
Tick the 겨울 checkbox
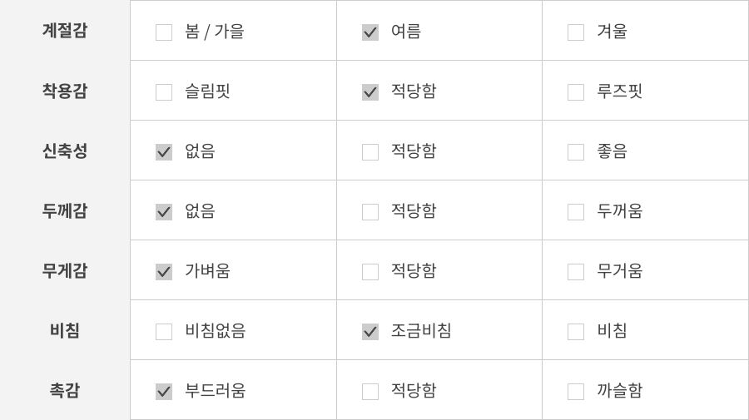pyautogui.click(x=576, y=32)
